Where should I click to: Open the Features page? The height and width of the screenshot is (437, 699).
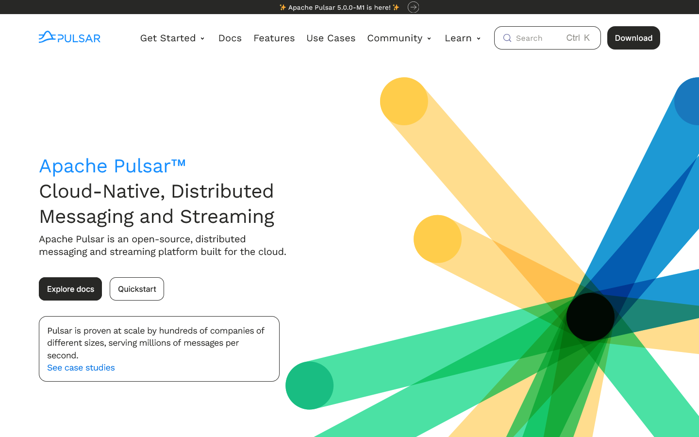274,38
